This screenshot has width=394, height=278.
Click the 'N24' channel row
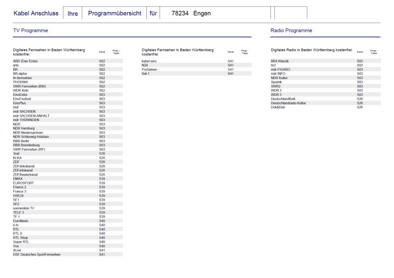pos(197,65)
